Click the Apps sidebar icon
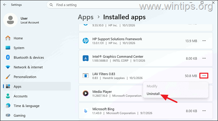 click(x=8, y=86)
